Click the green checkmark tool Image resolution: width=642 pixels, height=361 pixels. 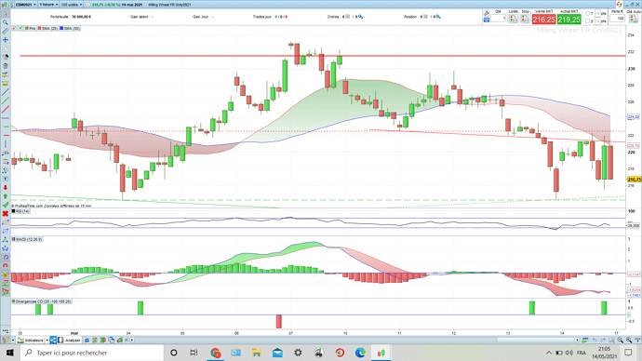point(6,205)
